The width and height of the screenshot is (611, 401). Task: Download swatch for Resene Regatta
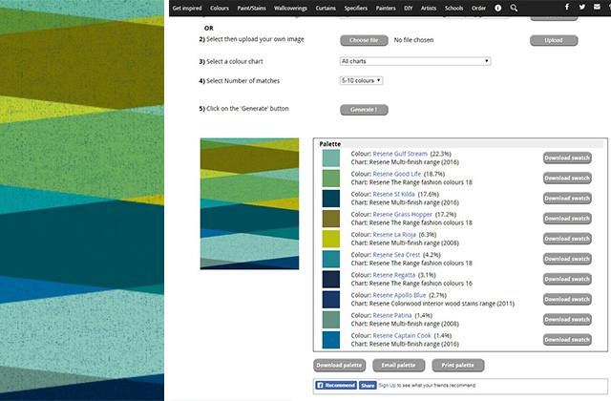(x=567, y=280)
